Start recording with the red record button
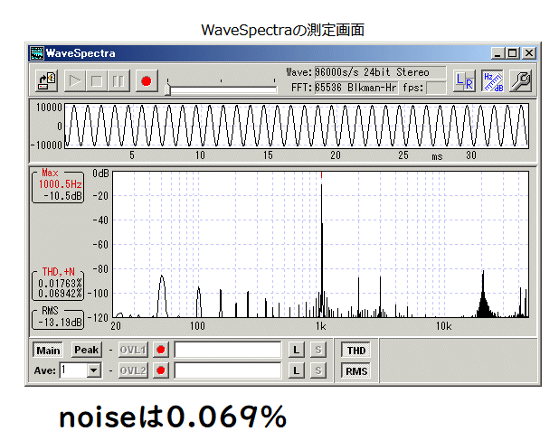This screenshot has height=431, width=559. 147,81
